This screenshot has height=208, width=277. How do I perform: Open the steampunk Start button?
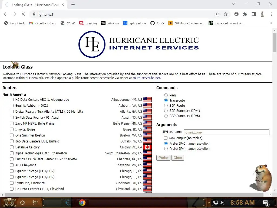9,203
